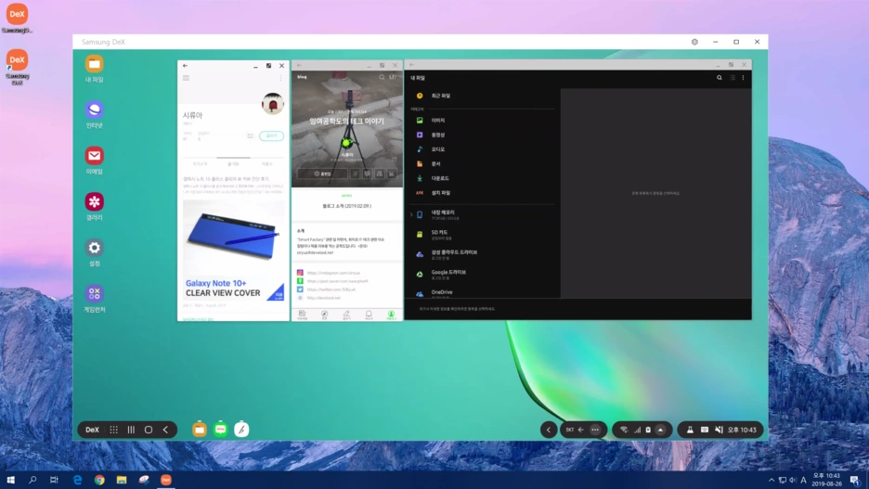Open Chrome from the Windows taskbar

[99, 480]
